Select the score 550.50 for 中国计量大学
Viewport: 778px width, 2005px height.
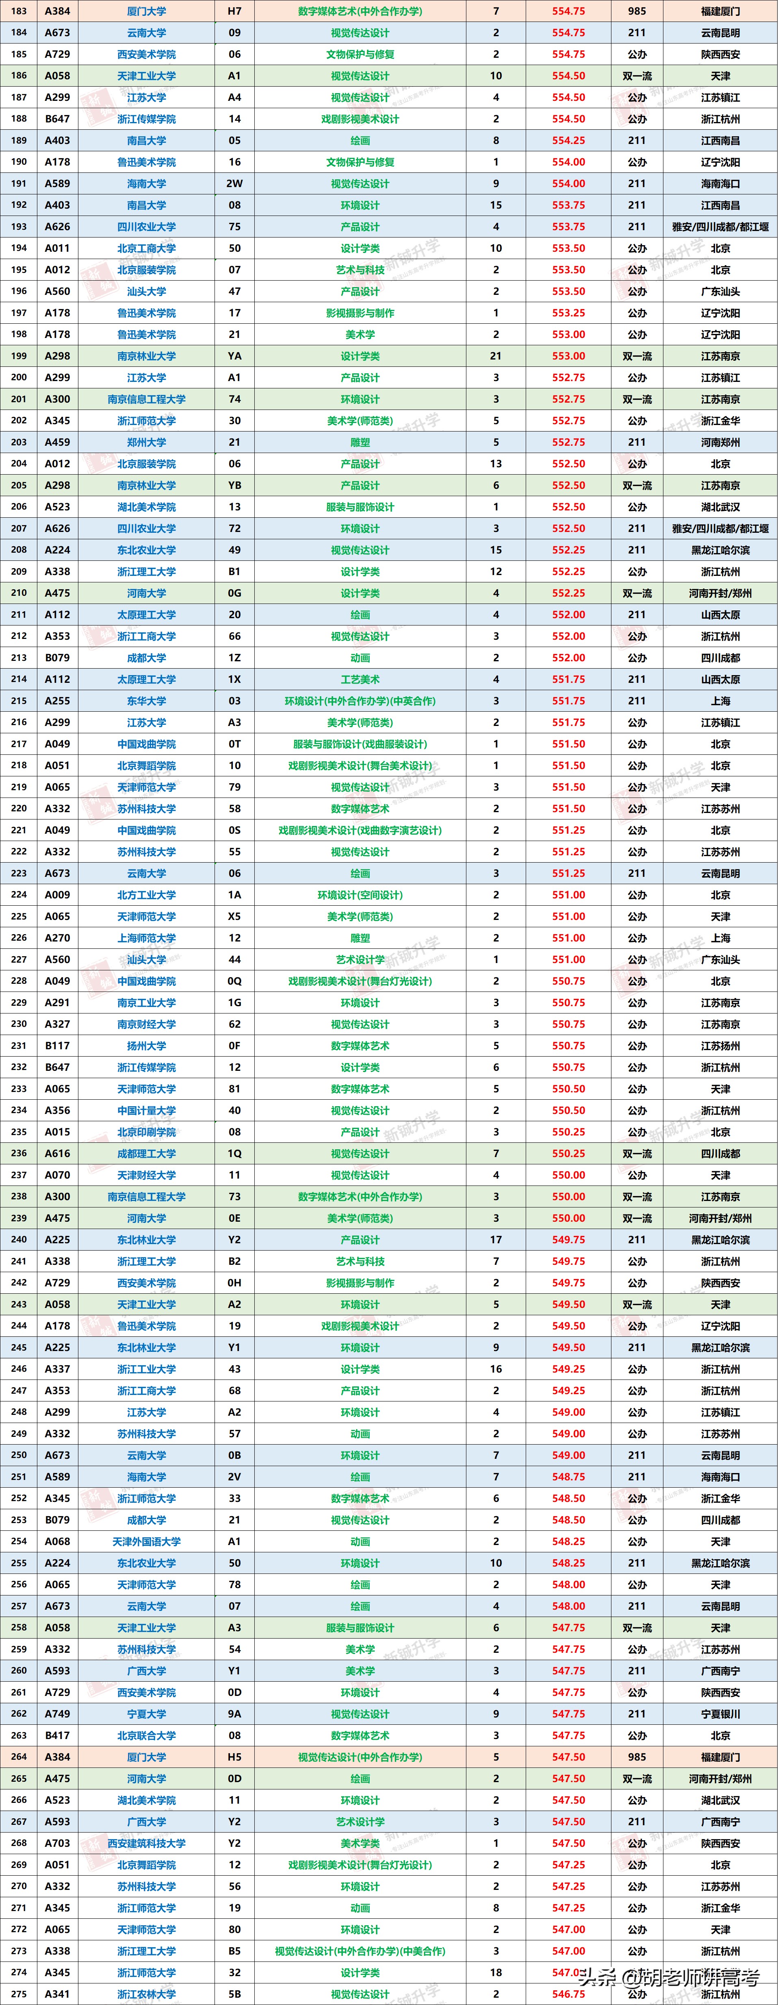tap(569, 1111)
